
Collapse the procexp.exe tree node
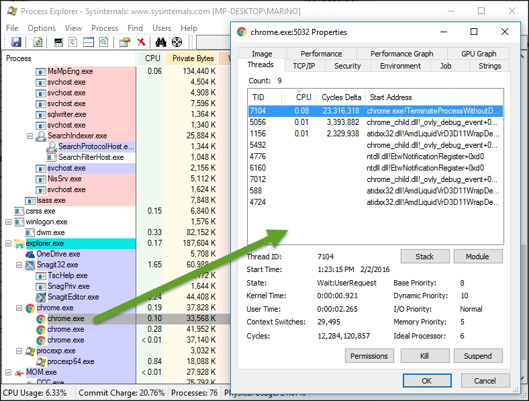(x=19, y=351)
